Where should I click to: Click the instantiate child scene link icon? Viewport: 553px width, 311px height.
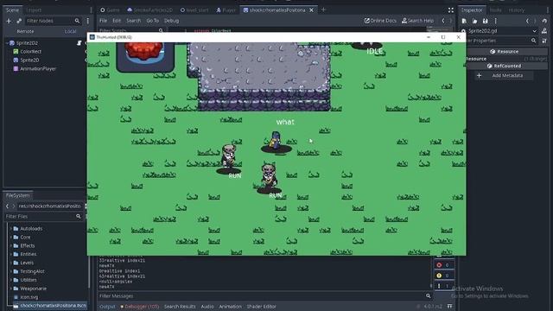click(19, 21)
